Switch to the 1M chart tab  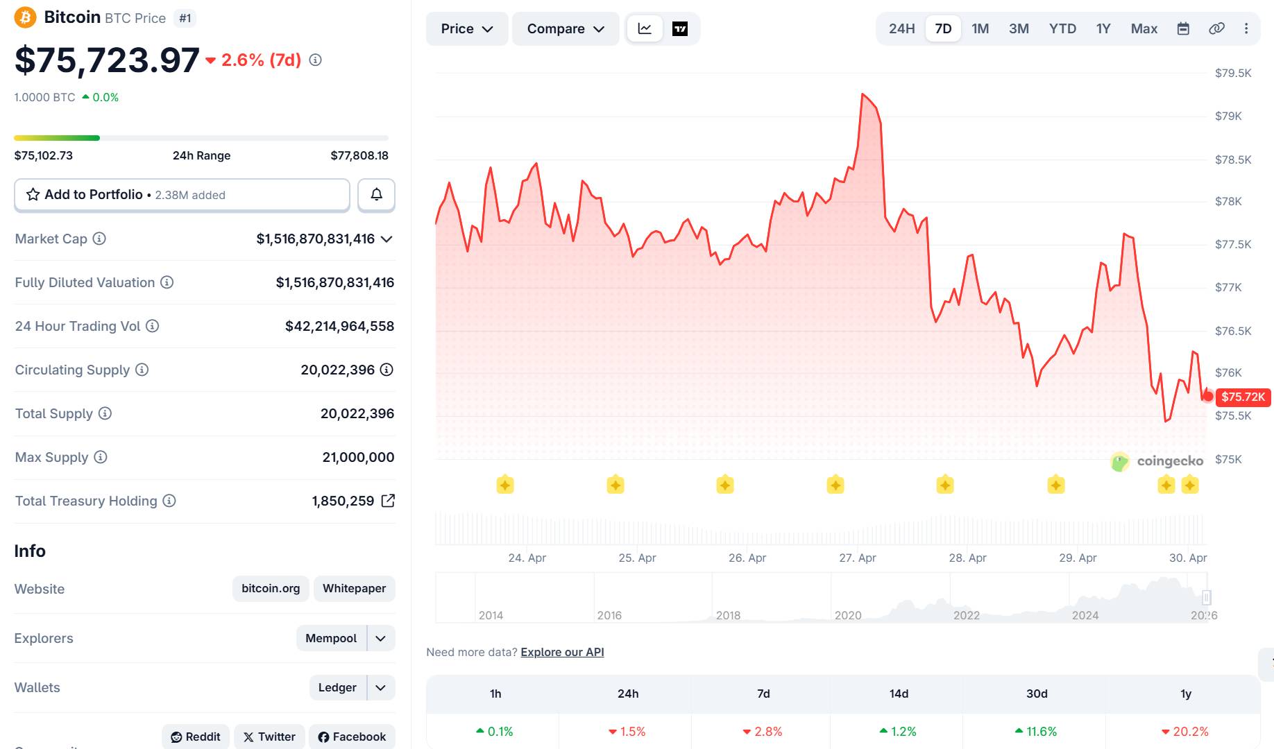point(980,28)
